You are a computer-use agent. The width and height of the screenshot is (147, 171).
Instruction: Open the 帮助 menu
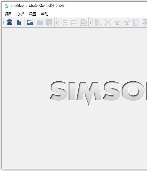pos(45,14)
